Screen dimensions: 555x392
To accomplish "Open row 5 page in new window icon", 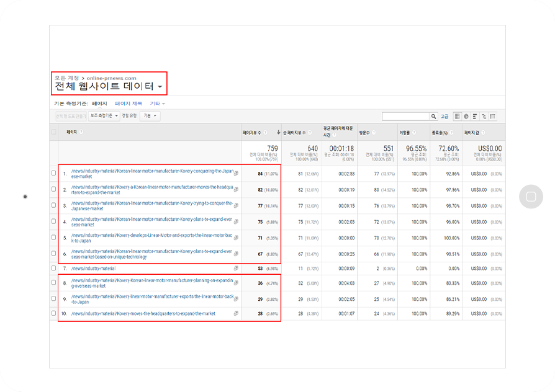I will (x=236, y=238).
